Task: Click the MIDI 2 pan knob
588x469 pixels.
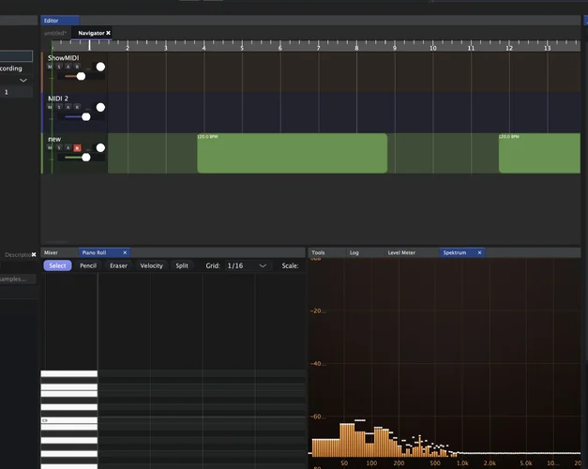Action: point(100,107)
